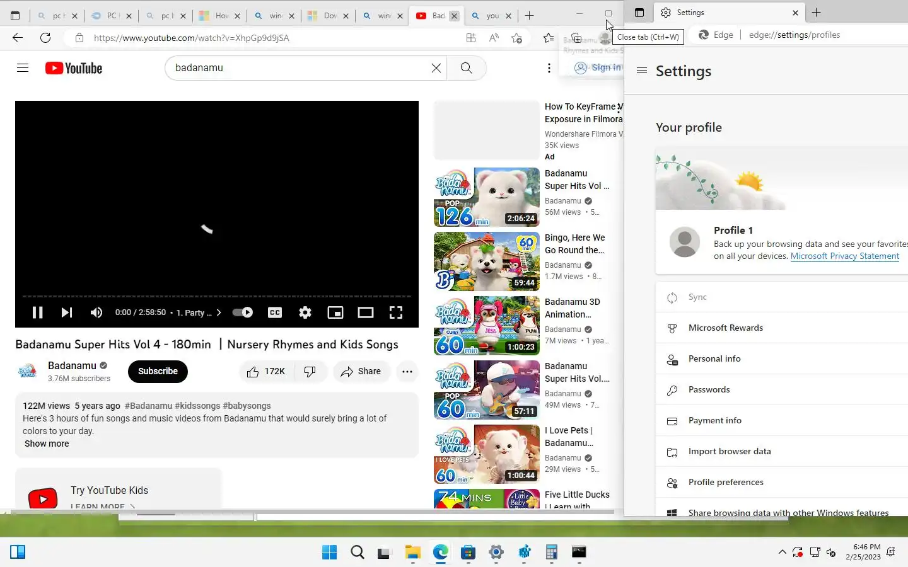The width and height of the screenshot is (908, 567).
Task: Dislike the video
Action: 310,372
